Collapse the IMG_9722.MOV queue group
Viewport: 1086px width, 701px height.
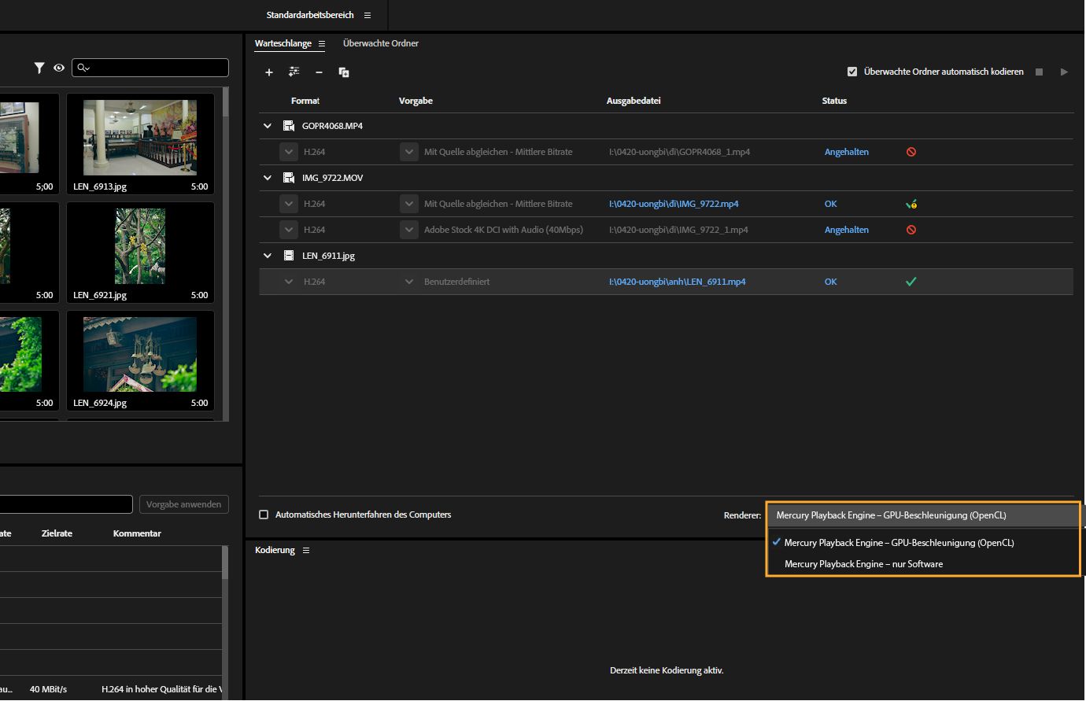(267, 177)
